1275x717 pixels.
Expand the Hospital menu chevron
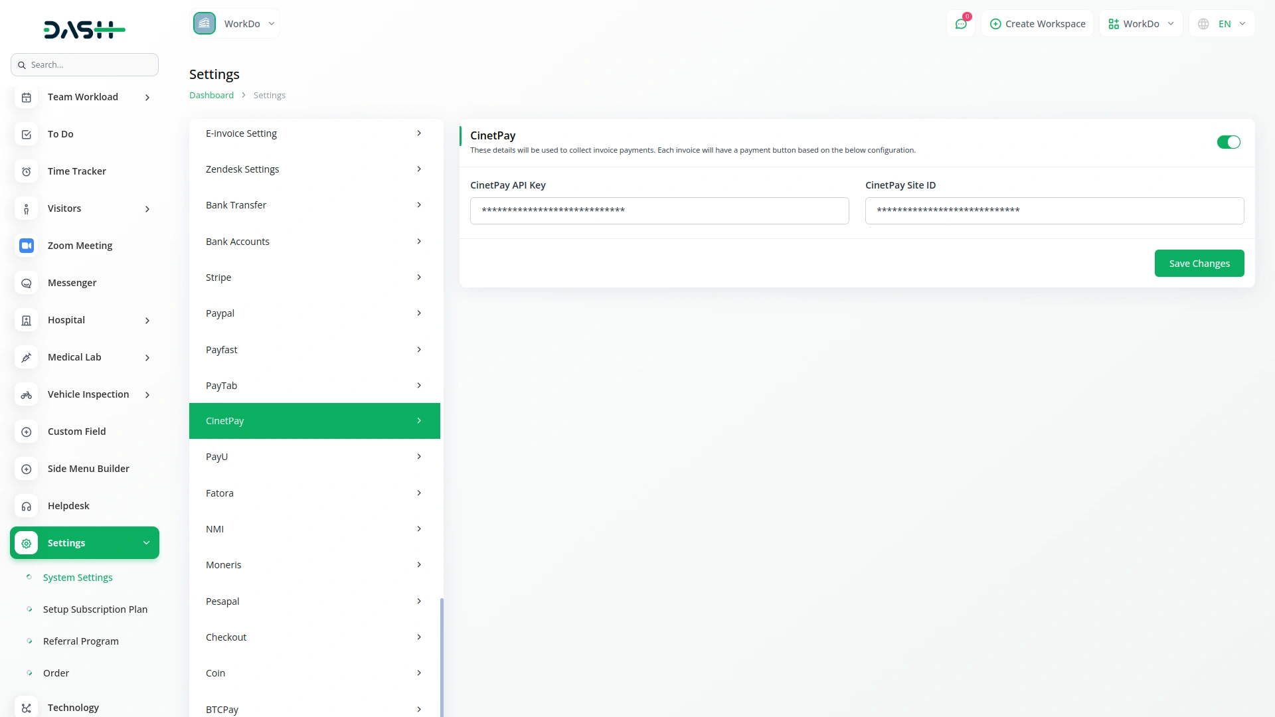tap(147, 321)
